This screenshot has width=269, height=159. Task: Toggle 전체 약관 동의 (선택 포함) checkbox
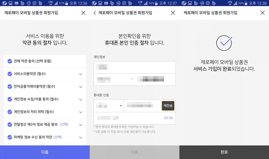click(10, 61)
